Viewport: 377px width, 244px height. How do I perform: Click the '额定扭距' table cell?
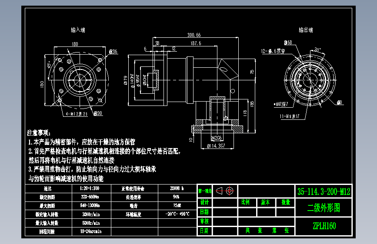[x=47, y=197]
